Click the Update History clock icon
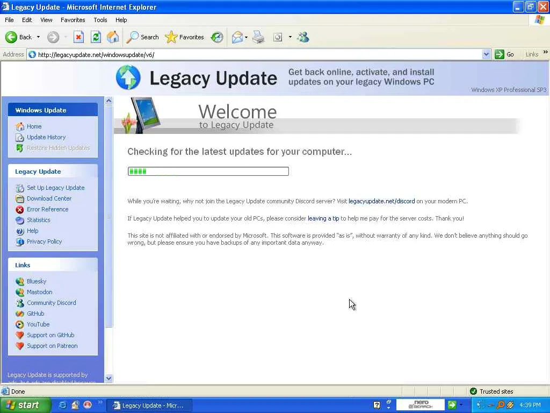The height and width of the screenshot is (413, 550). [x=20, y=137]
